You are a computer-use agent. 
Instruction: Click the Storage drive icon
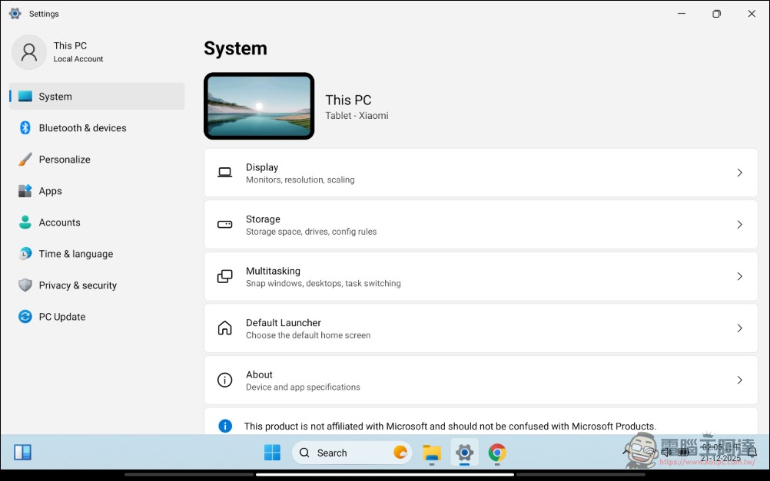tap(225, 224)
